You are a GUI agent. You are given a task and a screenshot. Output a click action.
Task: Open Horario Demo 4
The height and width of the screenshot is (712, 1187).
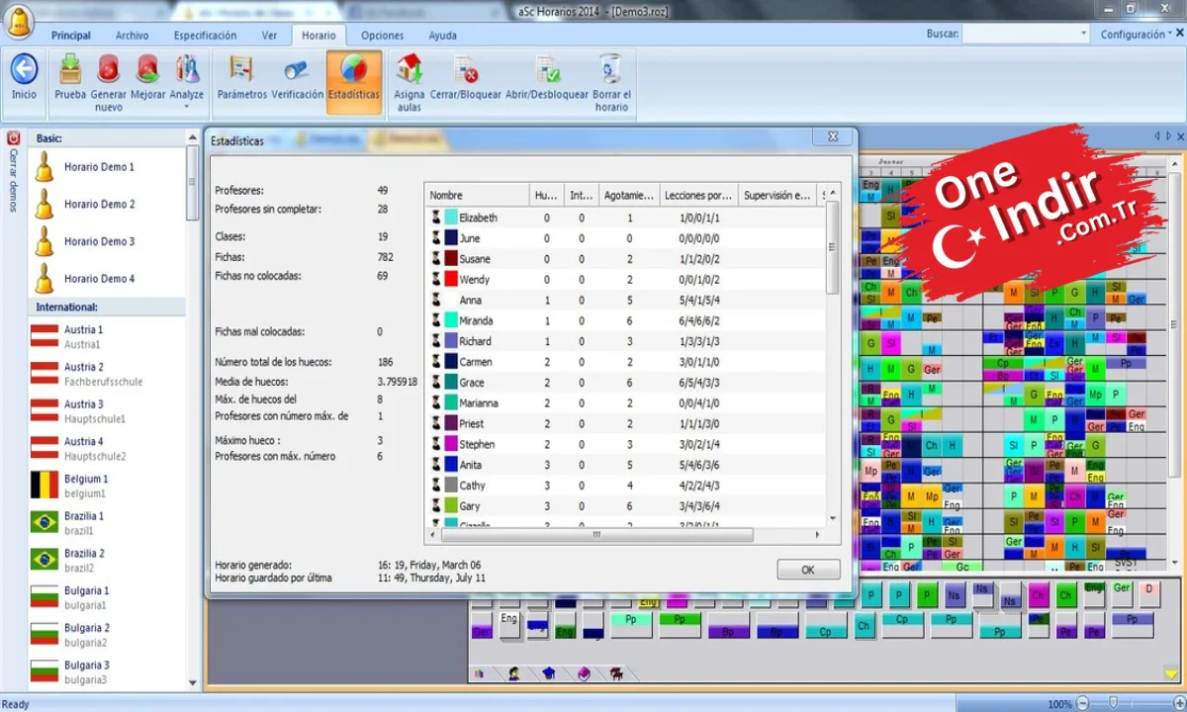[107, 279]
